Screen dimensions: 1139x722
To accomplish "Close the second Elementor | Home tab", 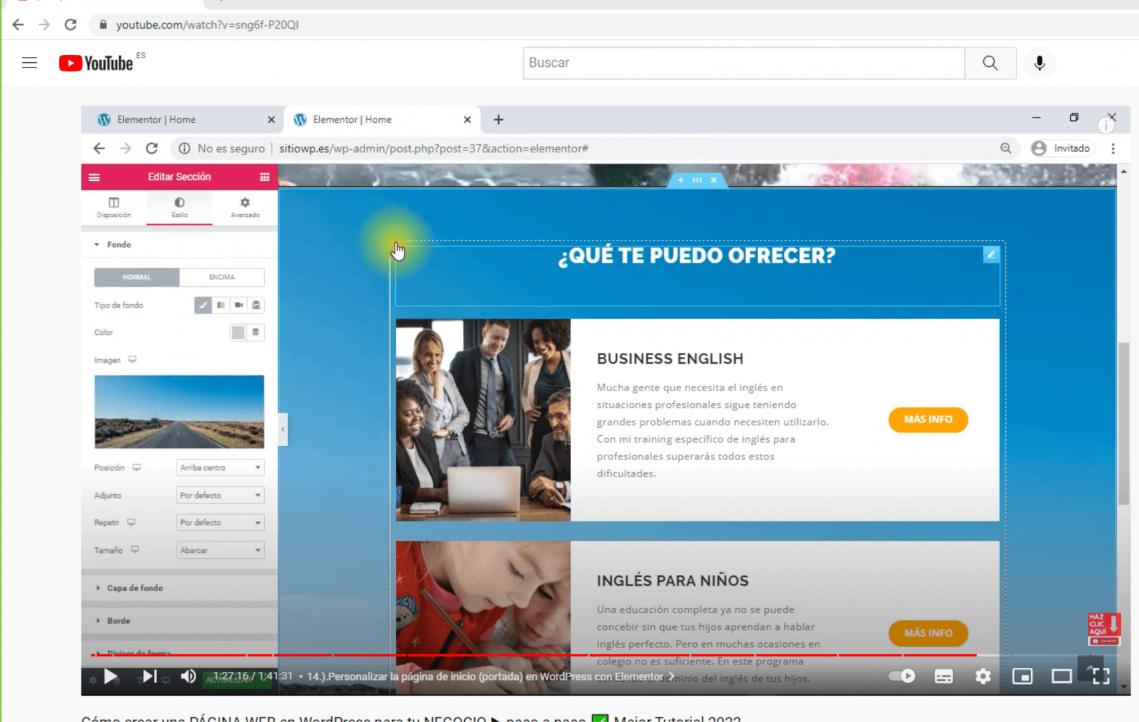I will 467,120.
